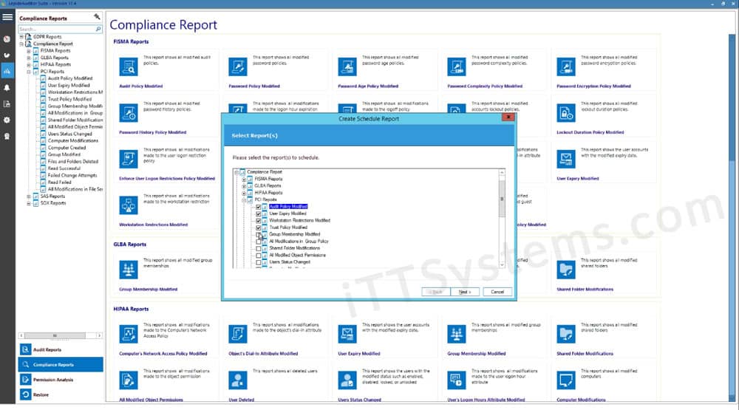Open the Restore section
739x410 pixels.
tap(61, 395)
